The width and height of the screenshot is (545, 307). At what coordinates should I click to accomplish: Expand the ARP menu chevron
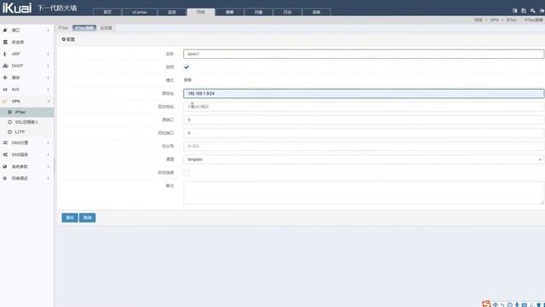[49, 54]
